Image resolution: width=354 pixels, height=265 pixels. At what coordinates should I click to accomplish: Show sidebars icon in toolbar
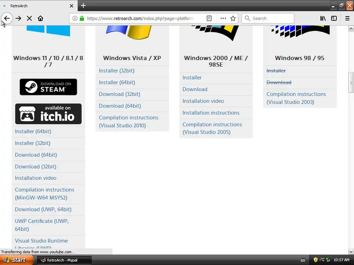coord(334,18)
